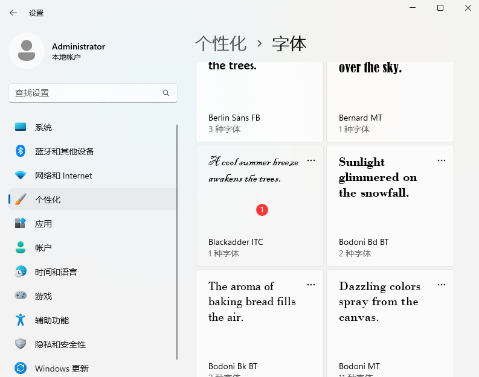The height and width of the screenshot is (377, 479).
Task: Open the Administrator profile picture
Action: point(27,51)
